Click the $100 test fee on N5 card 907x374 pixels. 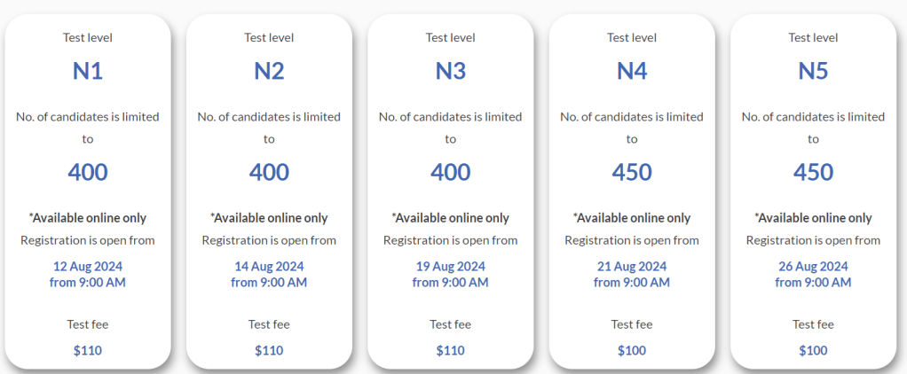(x=813, y=350)
